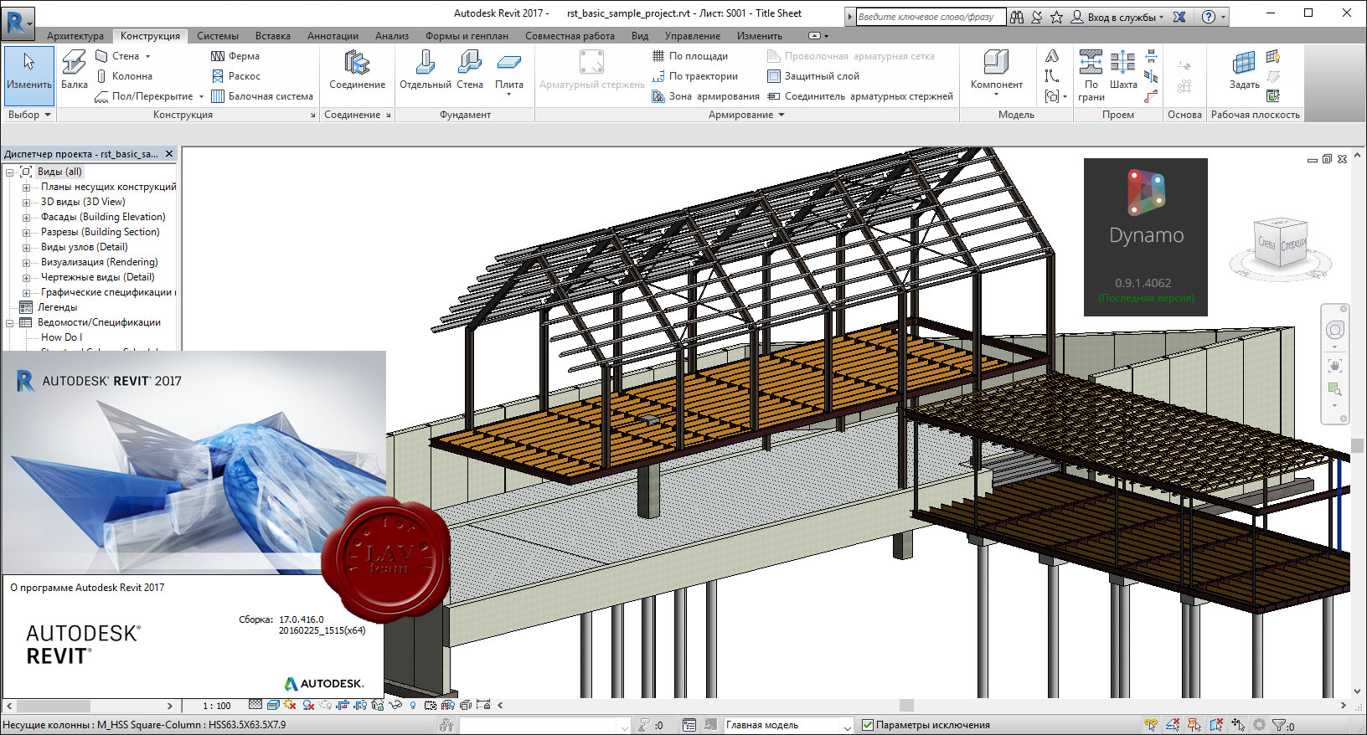Activate По площади area reinforcement
Screen dimensions: 1367x735
[x=690, y=56]
